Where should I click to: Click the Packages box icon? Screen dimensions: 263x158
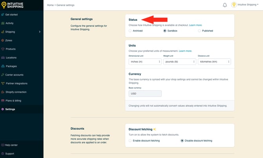tap(3, 66)
